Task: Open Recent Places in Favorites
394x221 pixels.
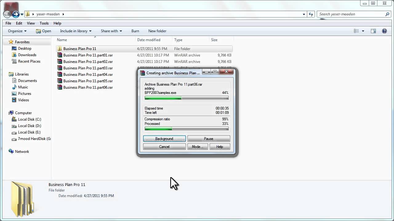Action: [29, 61]
